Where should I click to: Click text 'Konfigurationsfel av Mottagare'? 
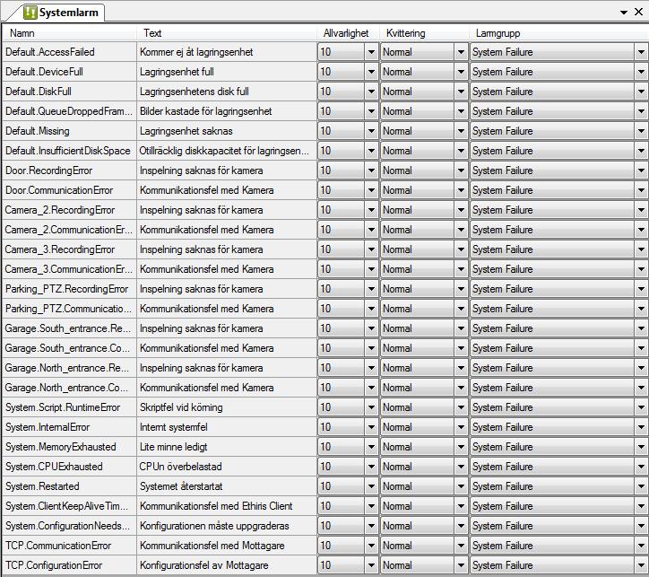203,565
